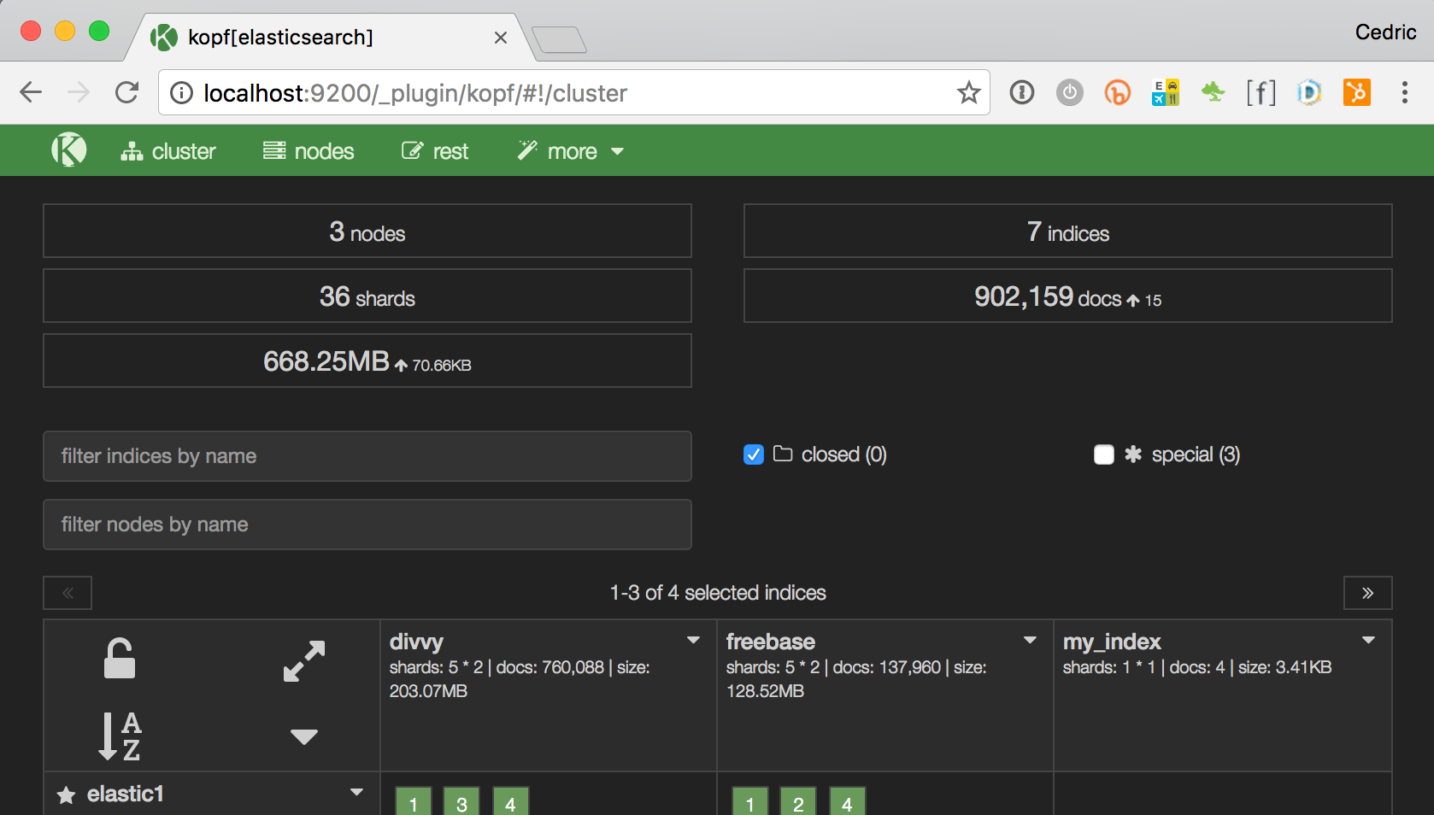1434x815 pixels.
Task: Click the filter nodes by name field
Action: pos(367,525)
